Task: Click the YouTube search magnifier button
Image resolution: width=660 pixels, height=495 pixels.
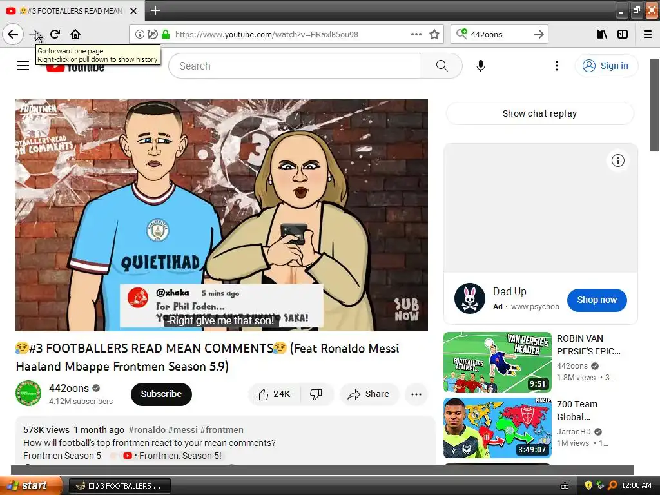Action: point(442,66)
